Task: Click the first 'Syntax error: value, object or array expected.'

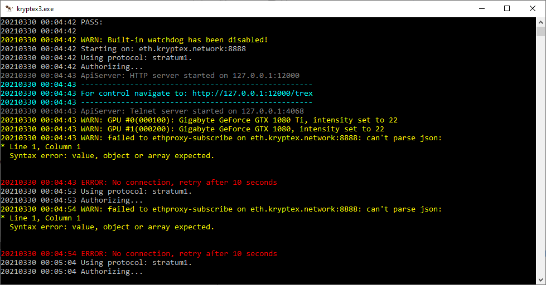Action: [112, 156]
